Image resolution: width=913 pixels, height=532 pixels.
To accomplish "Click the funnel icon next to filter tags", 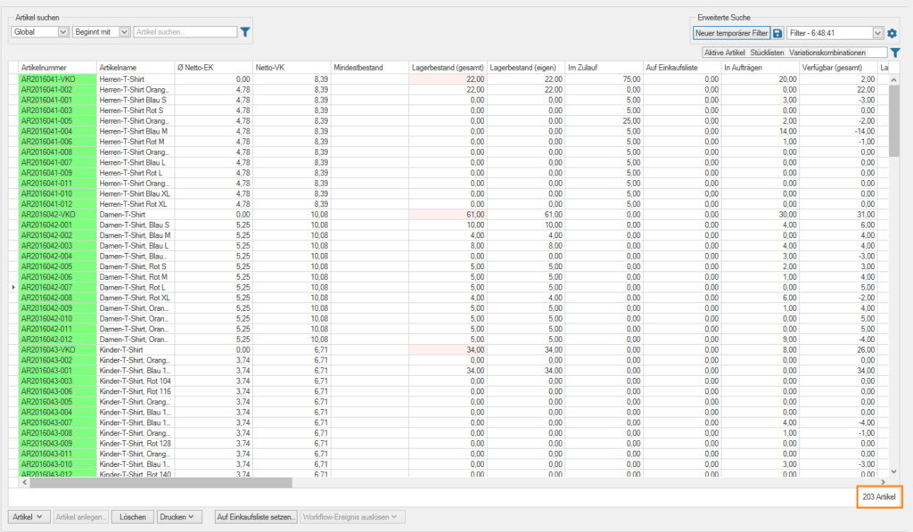I will point(895,53).
